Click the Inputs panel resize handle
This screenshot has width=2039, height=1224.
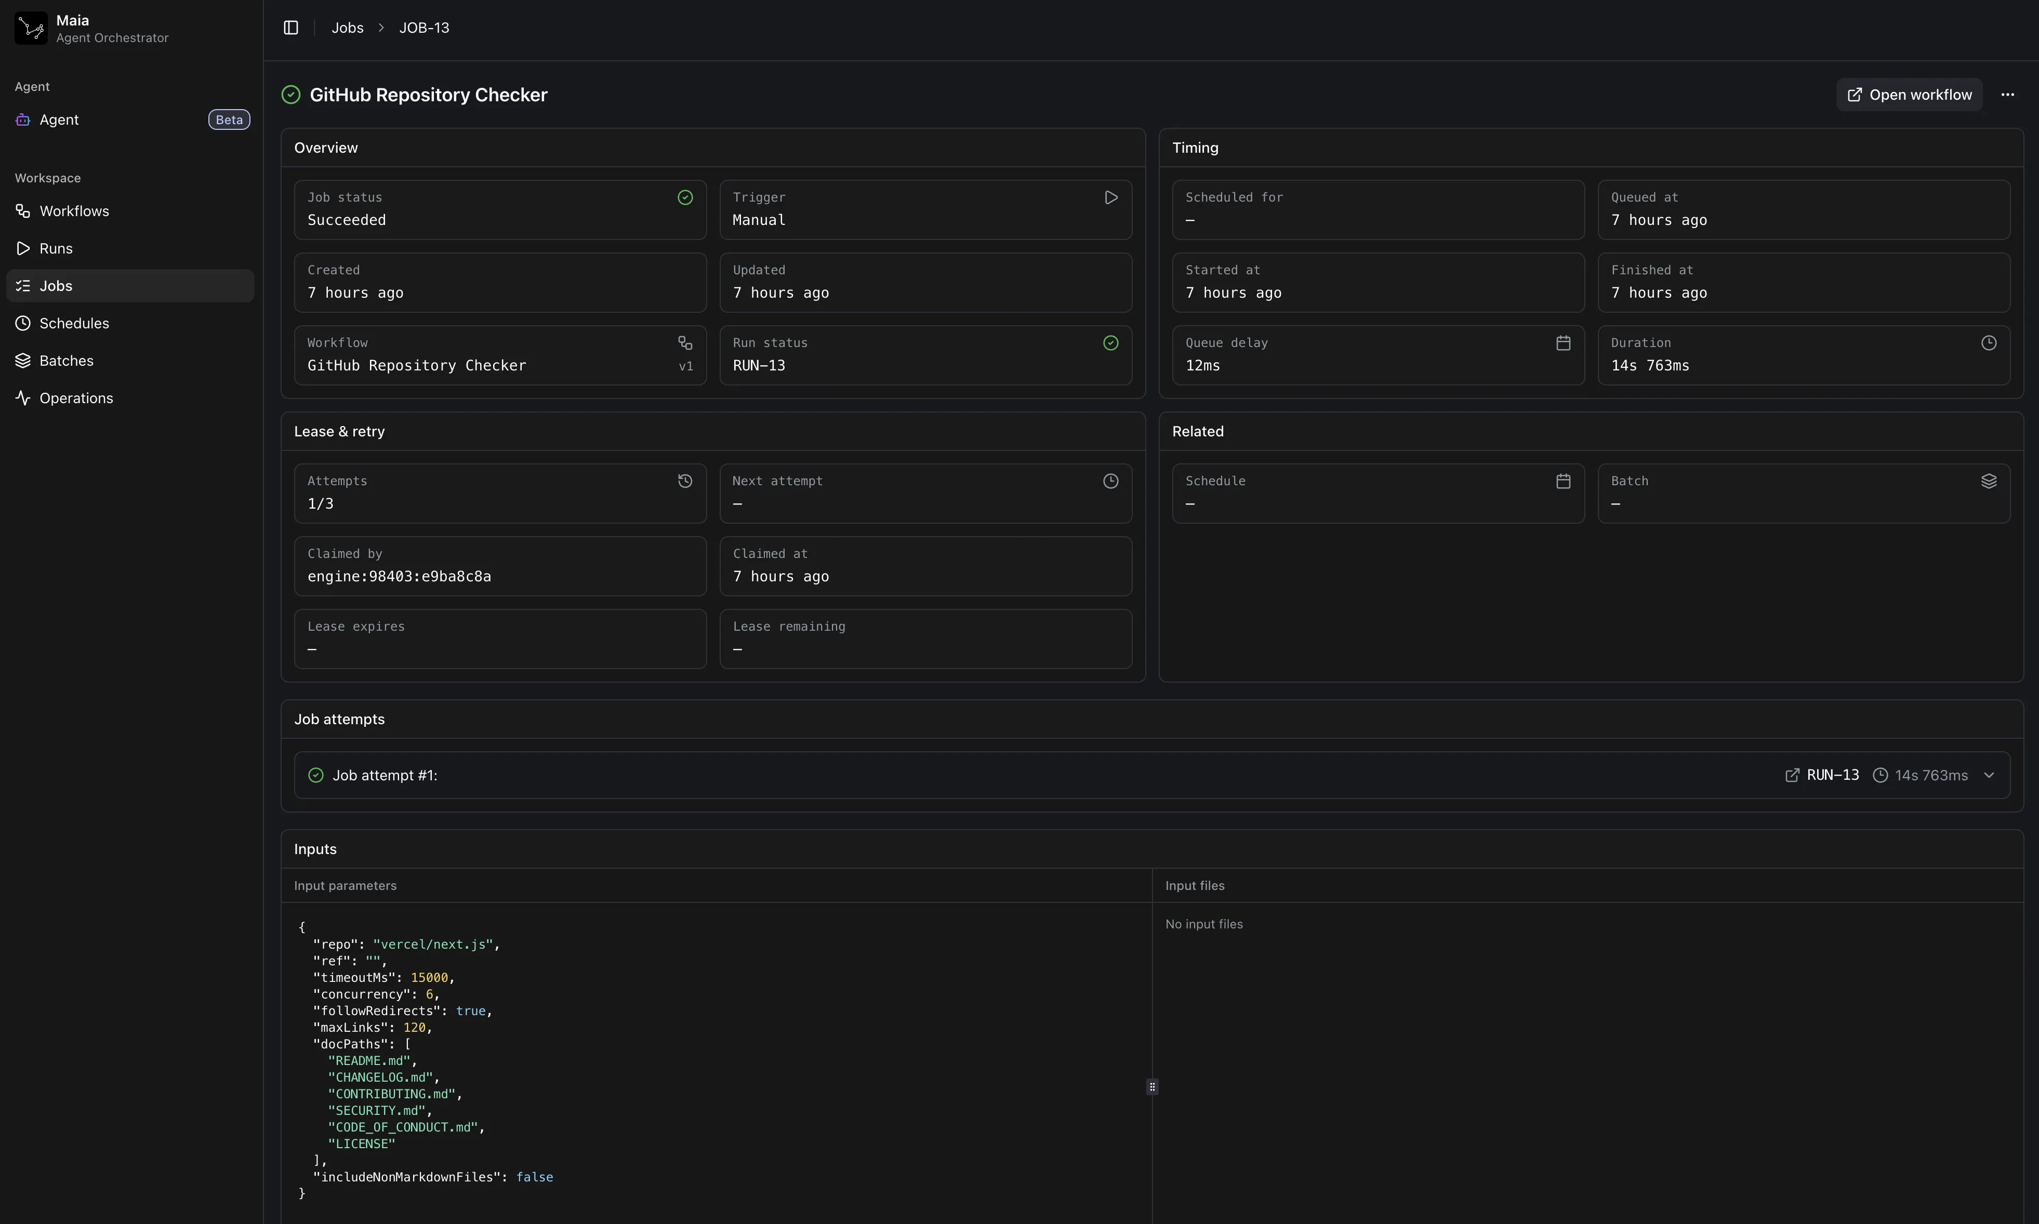pos(1153,1087)
